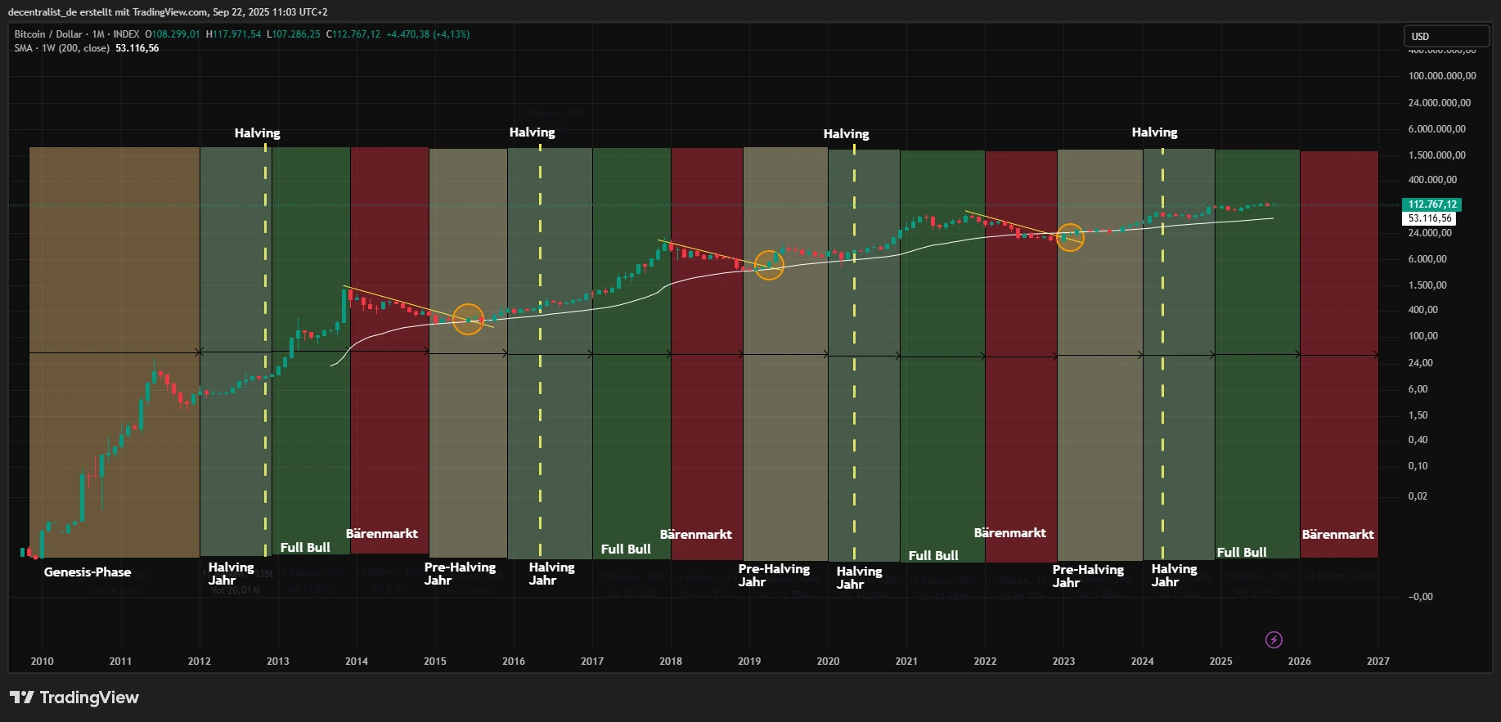Click the 2013 year label on time axis
The height and width of the screenshot is (722, 1501).
click(278, 661)
